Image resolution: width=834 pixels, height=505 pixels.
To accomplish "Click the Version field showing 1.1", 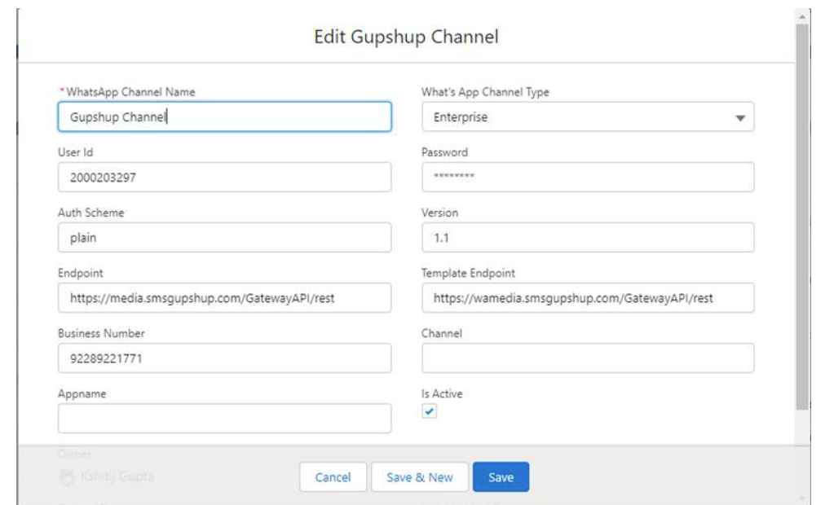I will [588, 238].
